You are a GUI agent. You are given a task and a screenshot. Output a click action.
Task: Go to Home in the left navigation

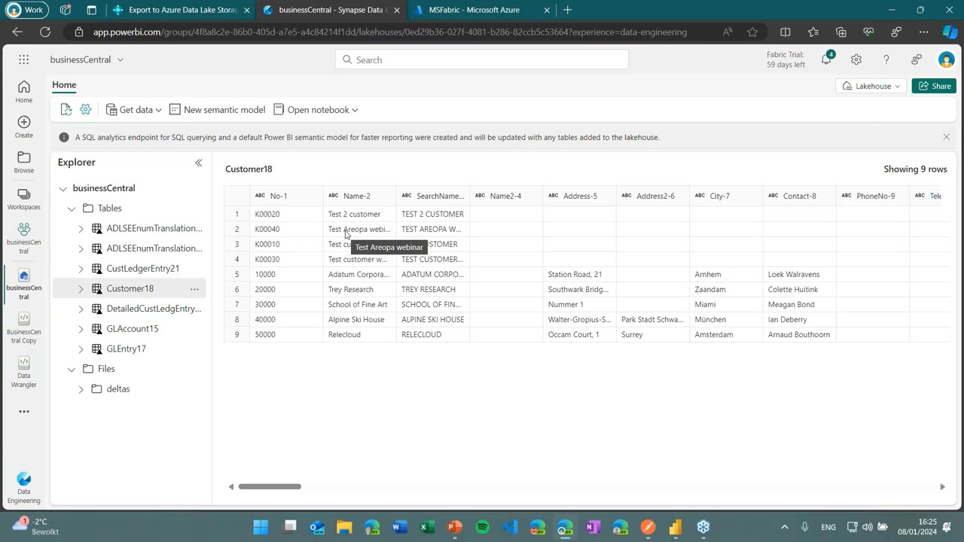tap(24, 91)
